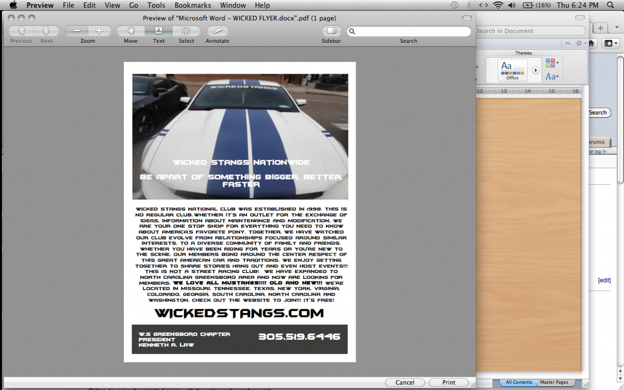Zoom out with the minus button
Screen dimensions: 624x390
[x=76, y=31]
